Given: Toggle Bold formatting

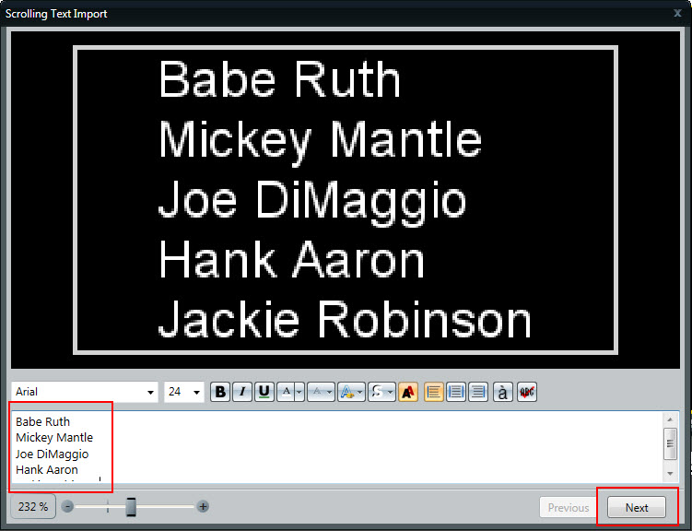Looking at the screenshot, I should click(220, 392).
